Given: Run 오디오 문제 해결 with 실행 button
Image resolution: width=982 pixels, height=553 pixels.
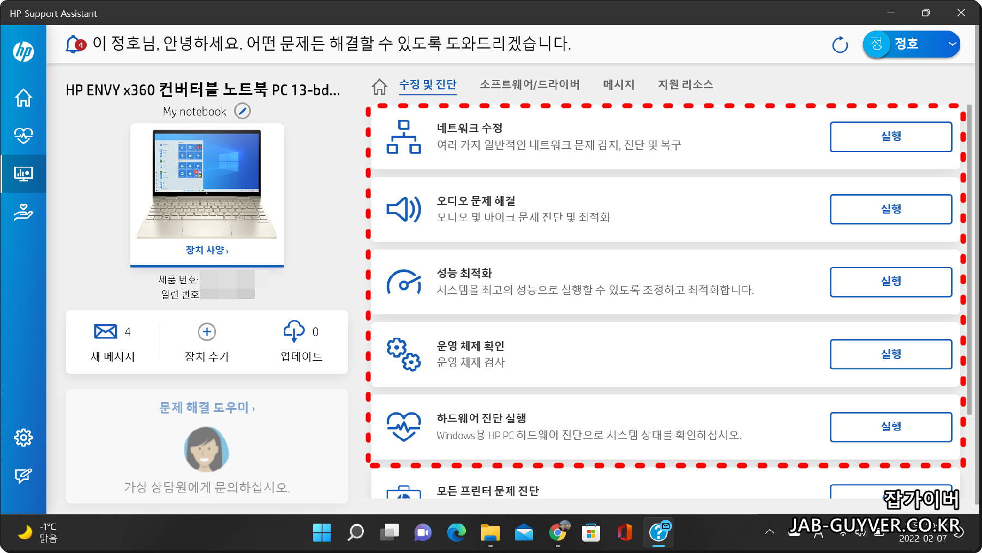Looking at the screenshot, I should point(891,209).
